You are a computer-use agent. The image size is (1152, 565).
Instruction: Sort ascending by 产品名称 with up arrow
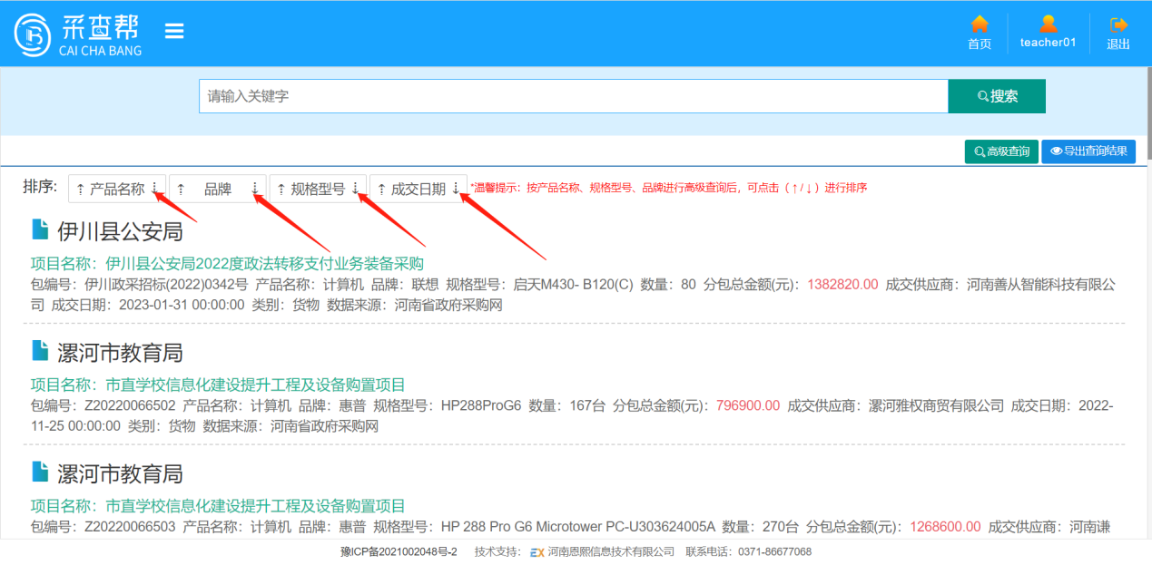[80, 190]
